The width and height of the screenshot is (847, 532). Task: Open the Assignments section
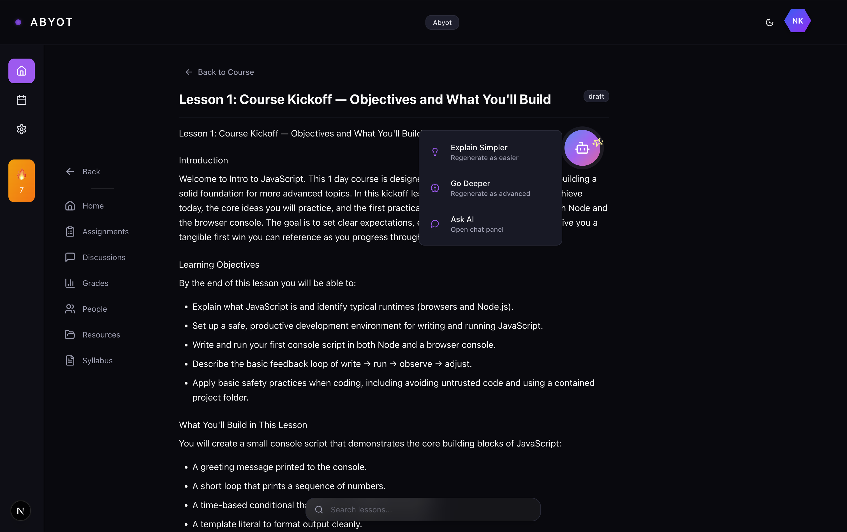point(105,232)
